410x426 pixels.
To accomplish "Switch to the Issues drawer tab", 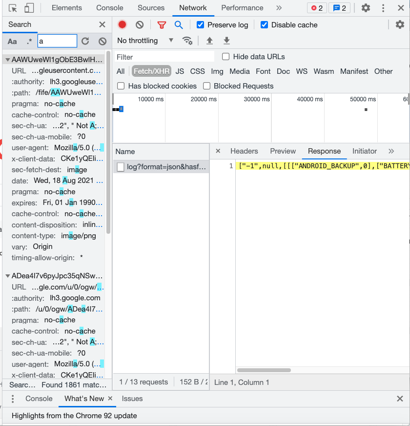I will [x=132, y=399].
